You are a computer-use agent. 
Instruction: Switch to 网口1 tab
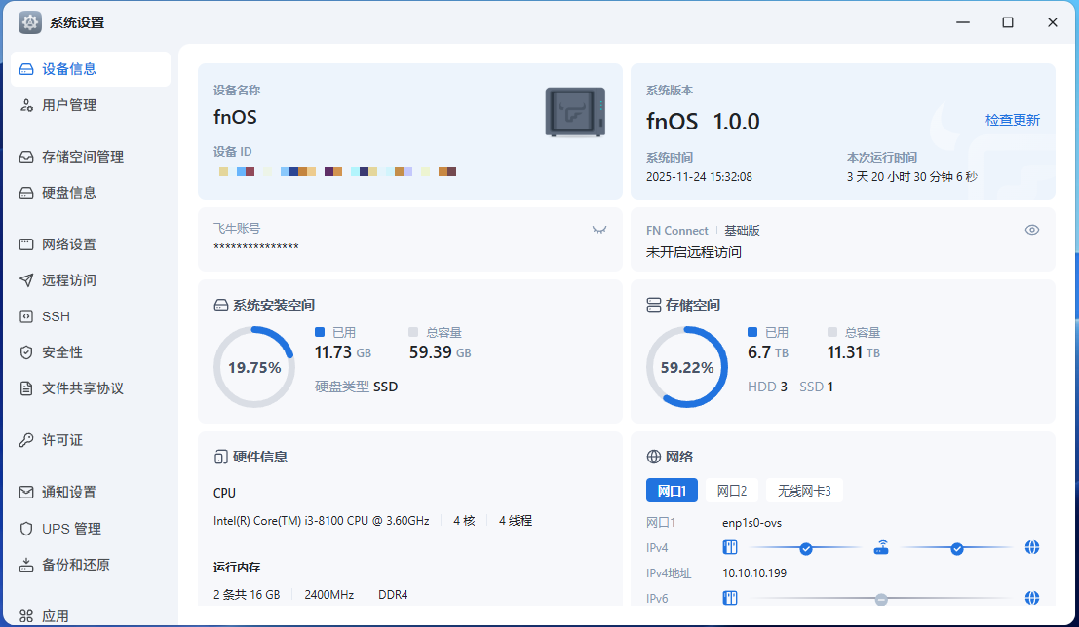(672, 491)
